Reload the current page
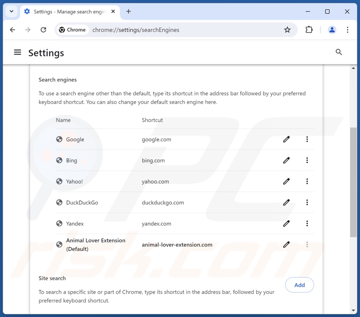This screenshot has width=360, height=317. [43, 30]
